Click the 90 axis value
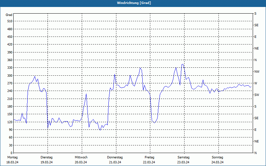Screen dimensions: 266x166 tap(11, 129)
